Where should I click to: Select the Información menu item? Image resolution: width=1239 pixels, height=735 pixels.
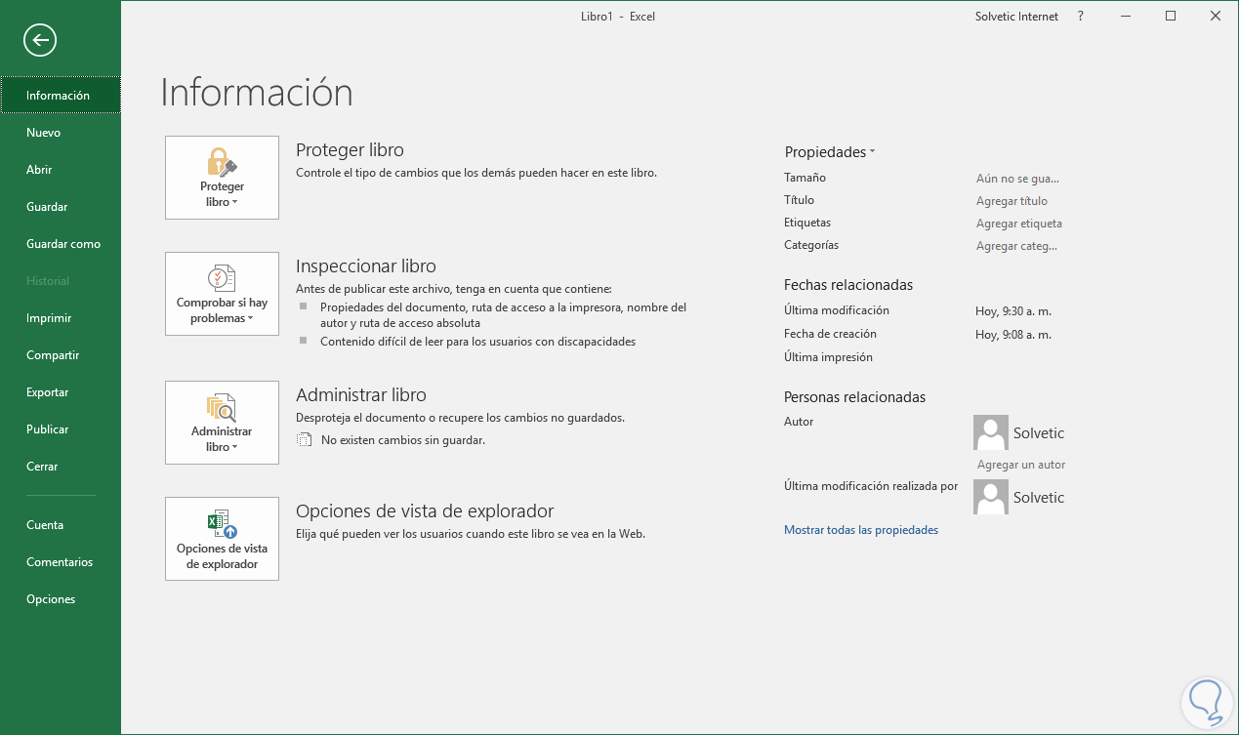(61, 96)
